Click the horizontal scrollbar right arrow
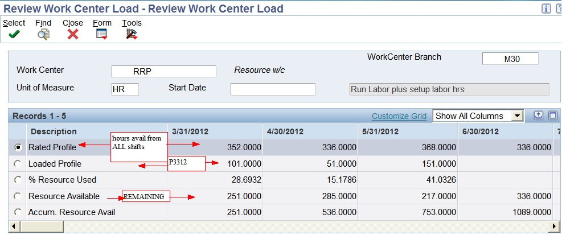The image size is (562, 235). (554, 226)
